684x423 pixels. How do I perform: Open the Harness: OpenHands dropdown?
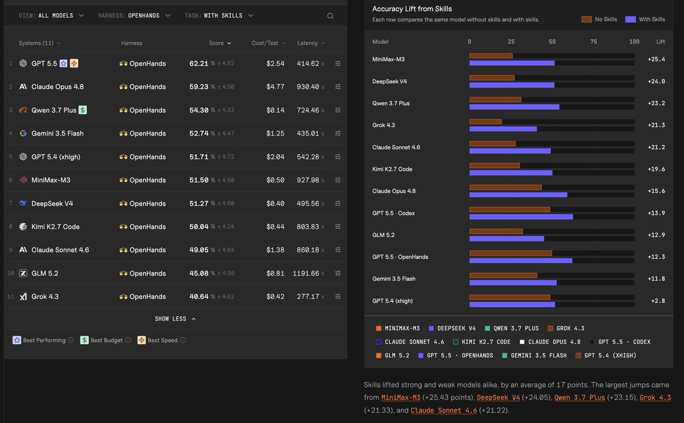pos(134,16)
